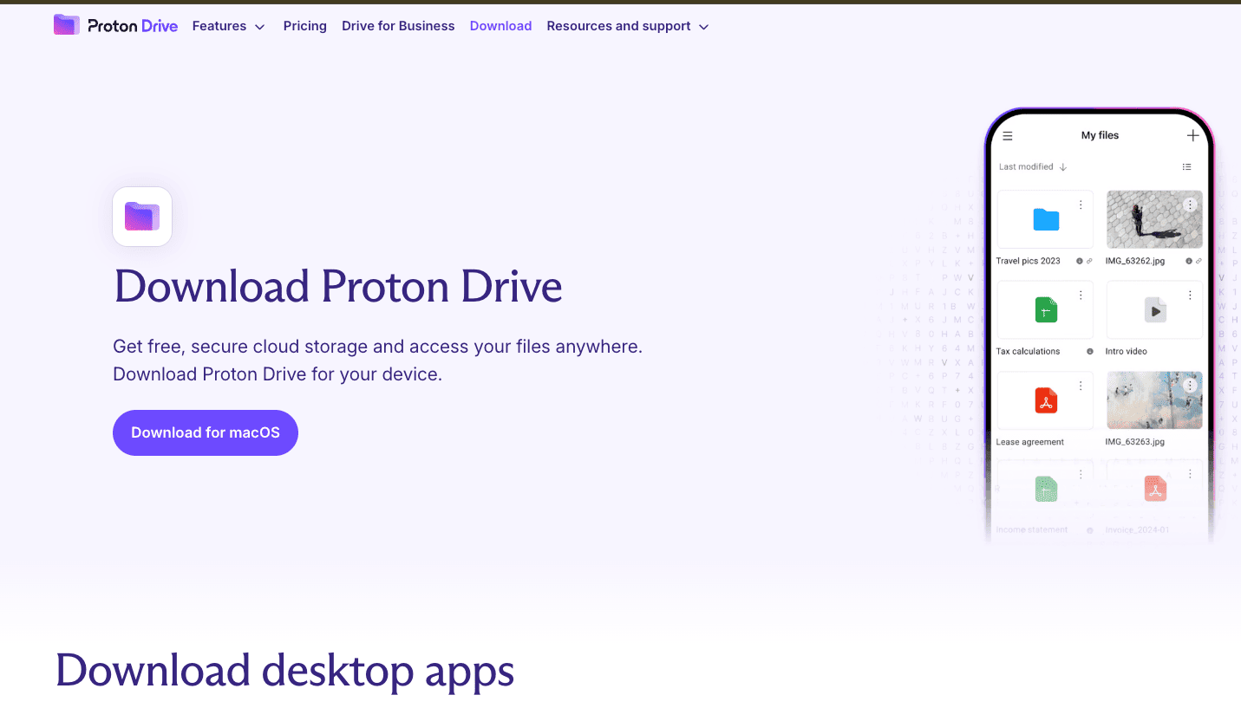Click the Download for macOS button
The image size is (1241, 721).
click(x=205, y=432)
